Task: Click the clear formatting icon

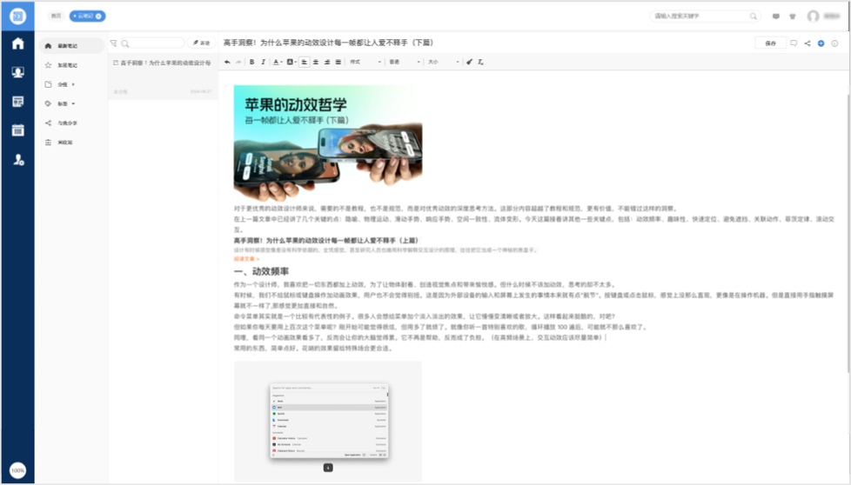Action: [x=480, y=62]
